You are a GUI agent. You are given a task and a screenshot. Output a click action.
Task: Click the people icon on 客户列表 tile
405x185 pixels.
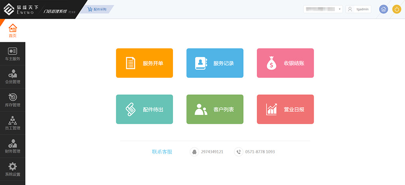coord(201,109)
